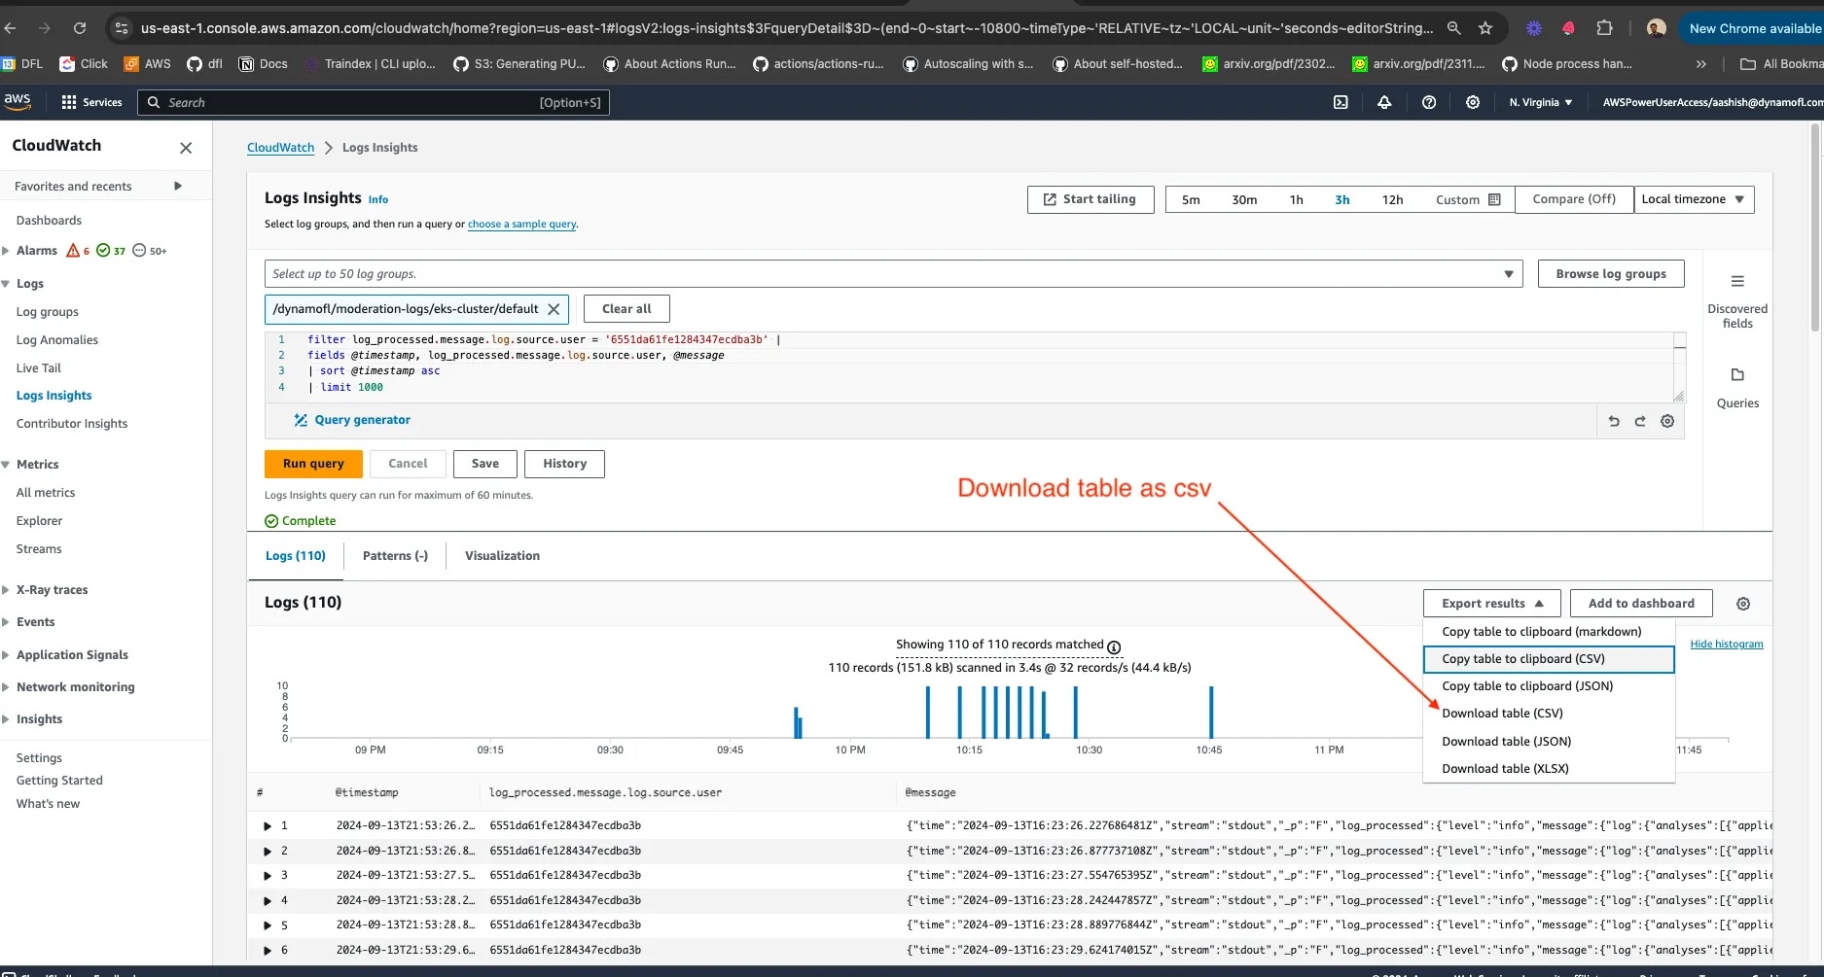Redo query editor change

pos(1640,421)
